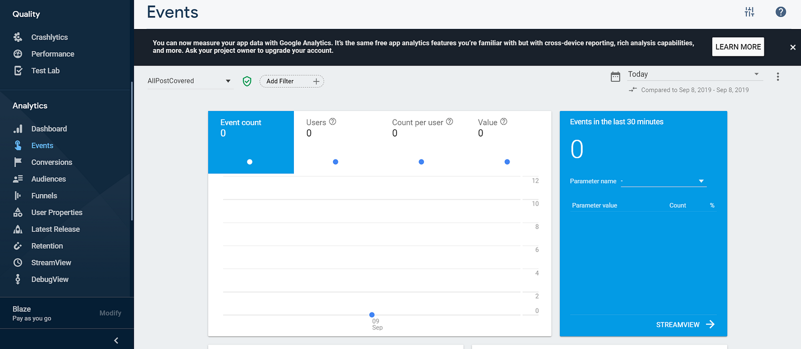Click the Users info help icon
801x349 pixels.
(x=332, y=121)
